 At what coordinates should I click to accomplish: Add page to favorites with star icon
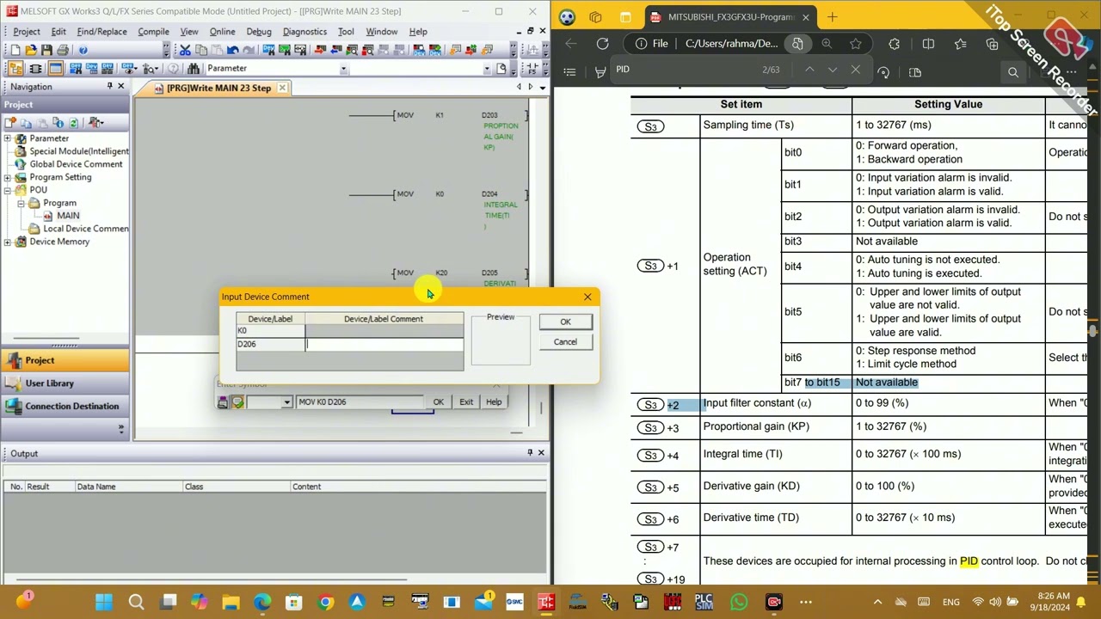[856, 44]
